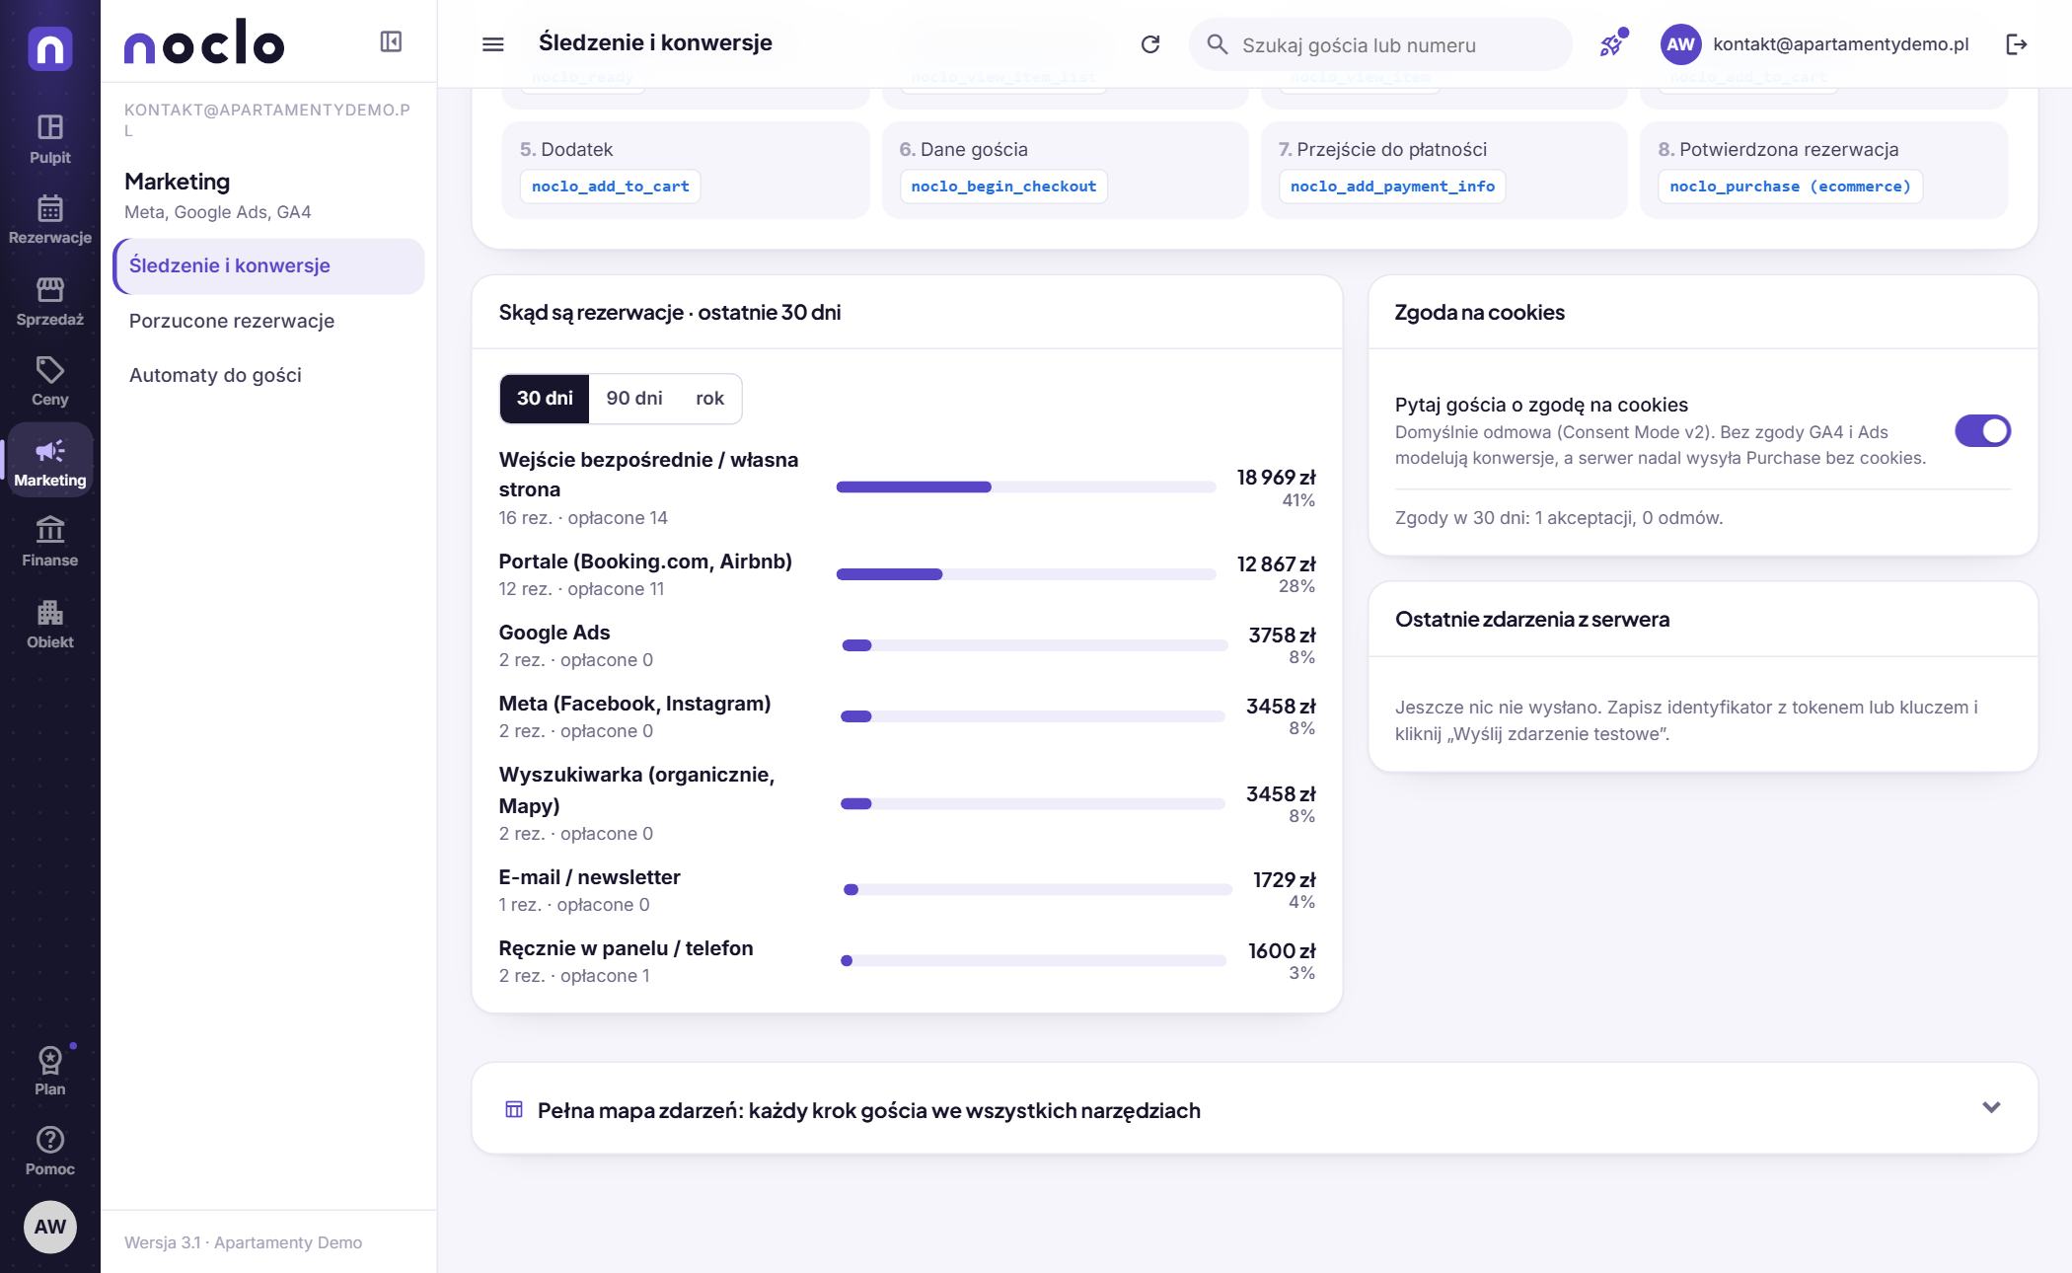Click the noclo_purchase (ecommerce) event chip
The height and width of the screenshot is (1273, 2072).
[x=1790, y=187]
